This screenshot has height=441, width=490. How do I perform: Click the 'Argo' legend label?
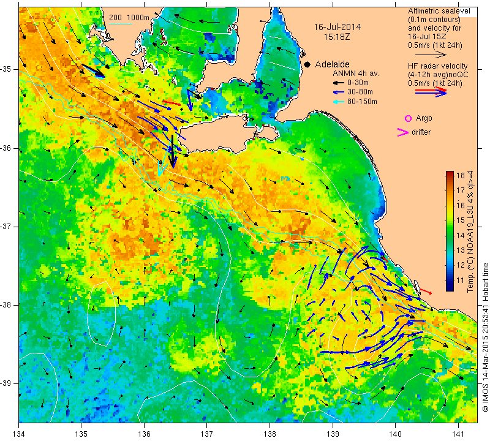pyautogui.click(x=424, y=118)
